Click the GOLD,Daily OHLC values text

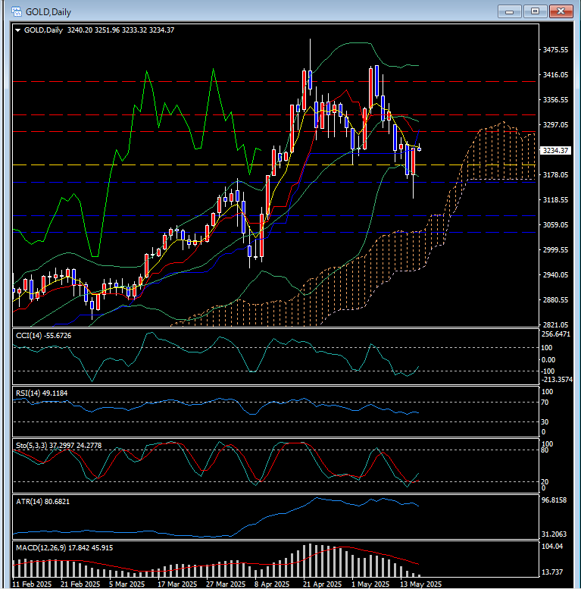120,30
